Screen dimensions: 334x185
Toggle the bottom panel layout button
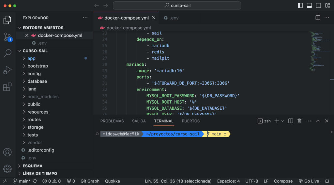[309, 6]
